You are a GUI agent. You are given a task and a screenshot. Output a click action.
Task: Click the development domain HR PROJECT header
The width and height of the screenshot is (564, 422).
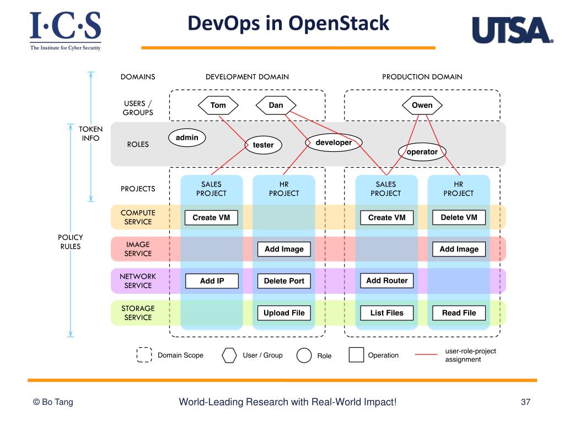284,189
